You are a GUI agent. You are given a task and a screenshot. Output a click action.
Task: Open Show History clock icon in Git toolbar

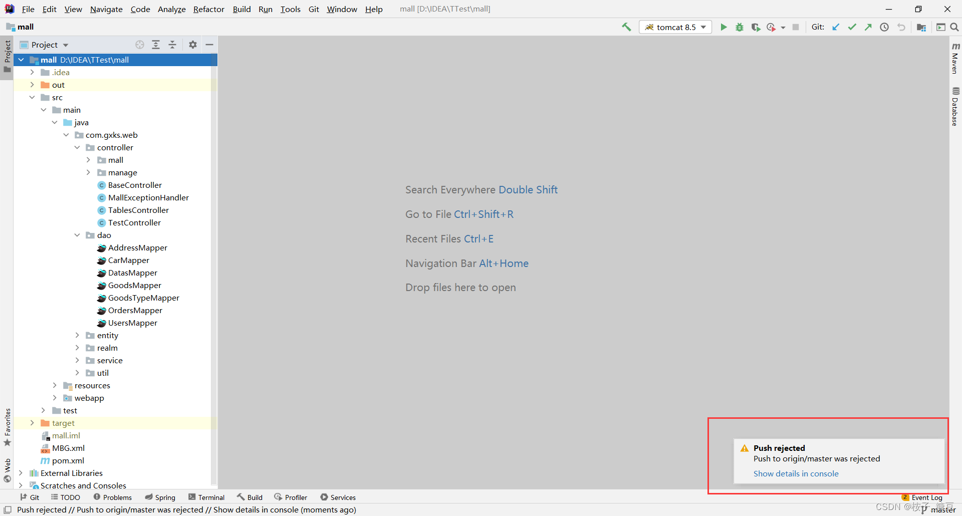click(x=884, y=27)
